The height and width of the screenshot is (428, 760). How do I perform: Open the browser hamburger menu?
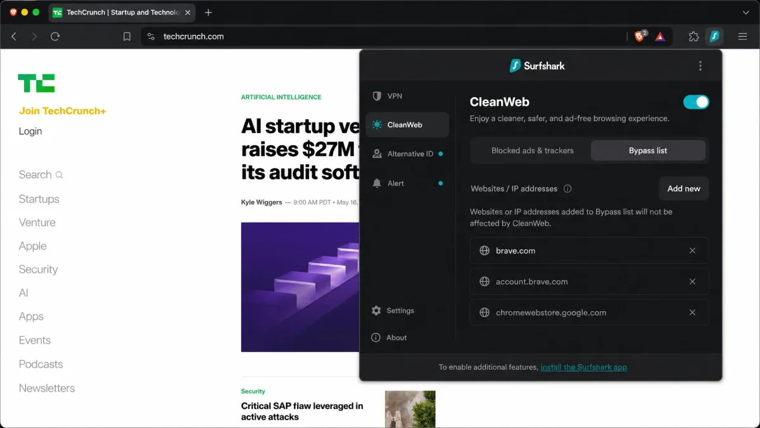point(743,37)
